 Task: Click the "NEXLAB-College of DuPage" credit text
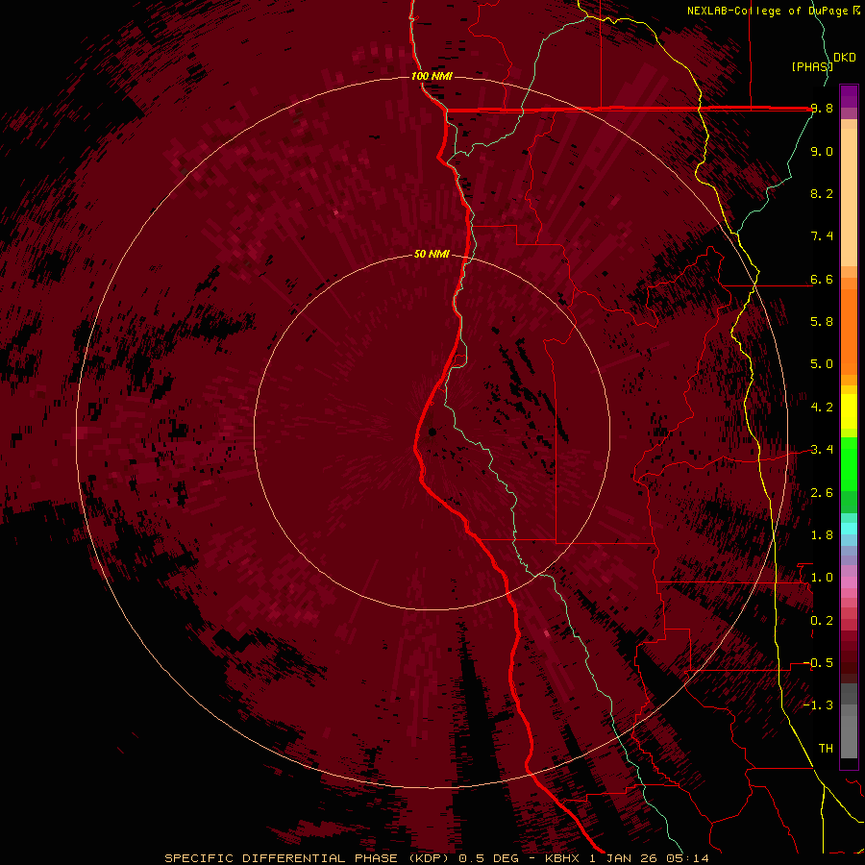769,11
